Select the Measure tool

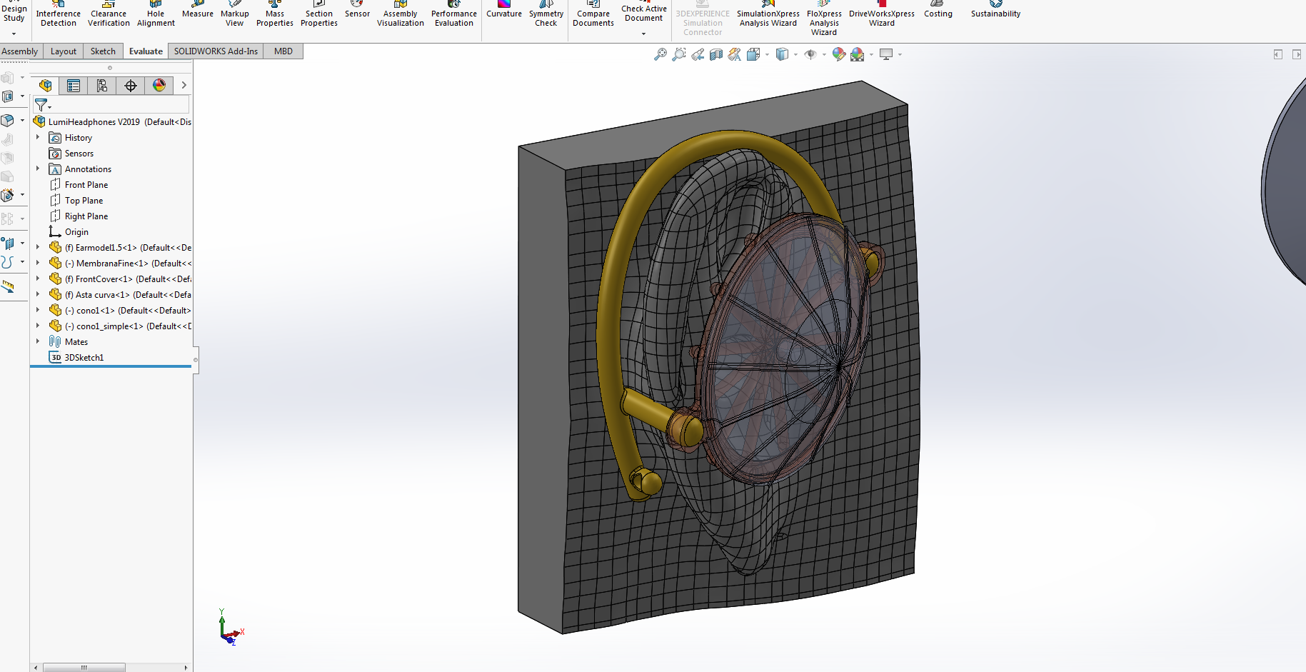(197, 13)
